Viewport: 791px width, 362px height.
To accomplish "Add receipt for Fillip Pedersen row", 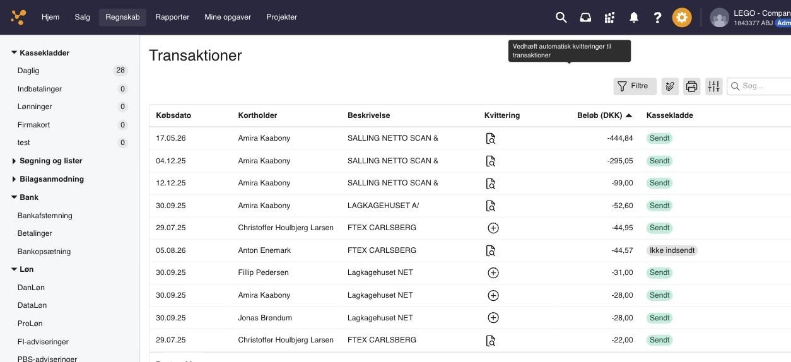I will [x=493, y=273].
